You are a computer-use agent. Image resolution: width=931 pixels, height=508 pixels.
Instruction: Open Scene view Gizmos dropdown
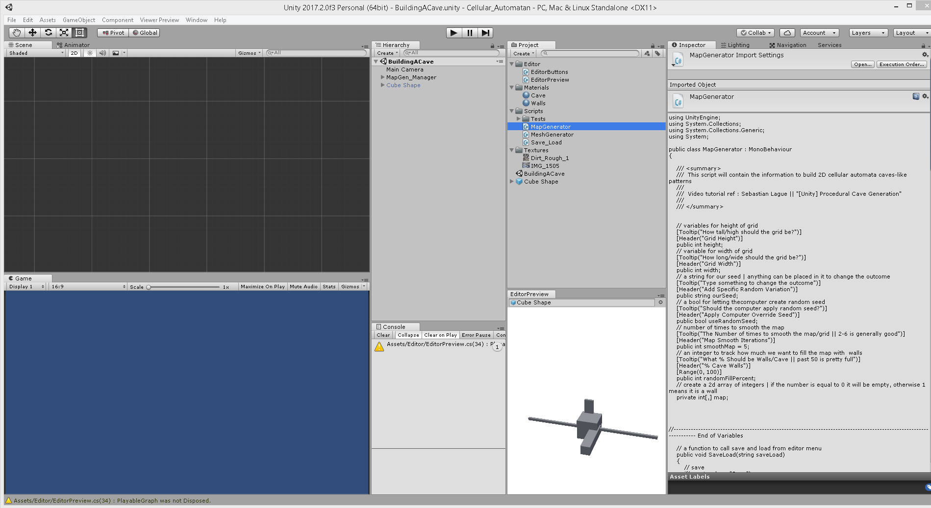point(249,53)
